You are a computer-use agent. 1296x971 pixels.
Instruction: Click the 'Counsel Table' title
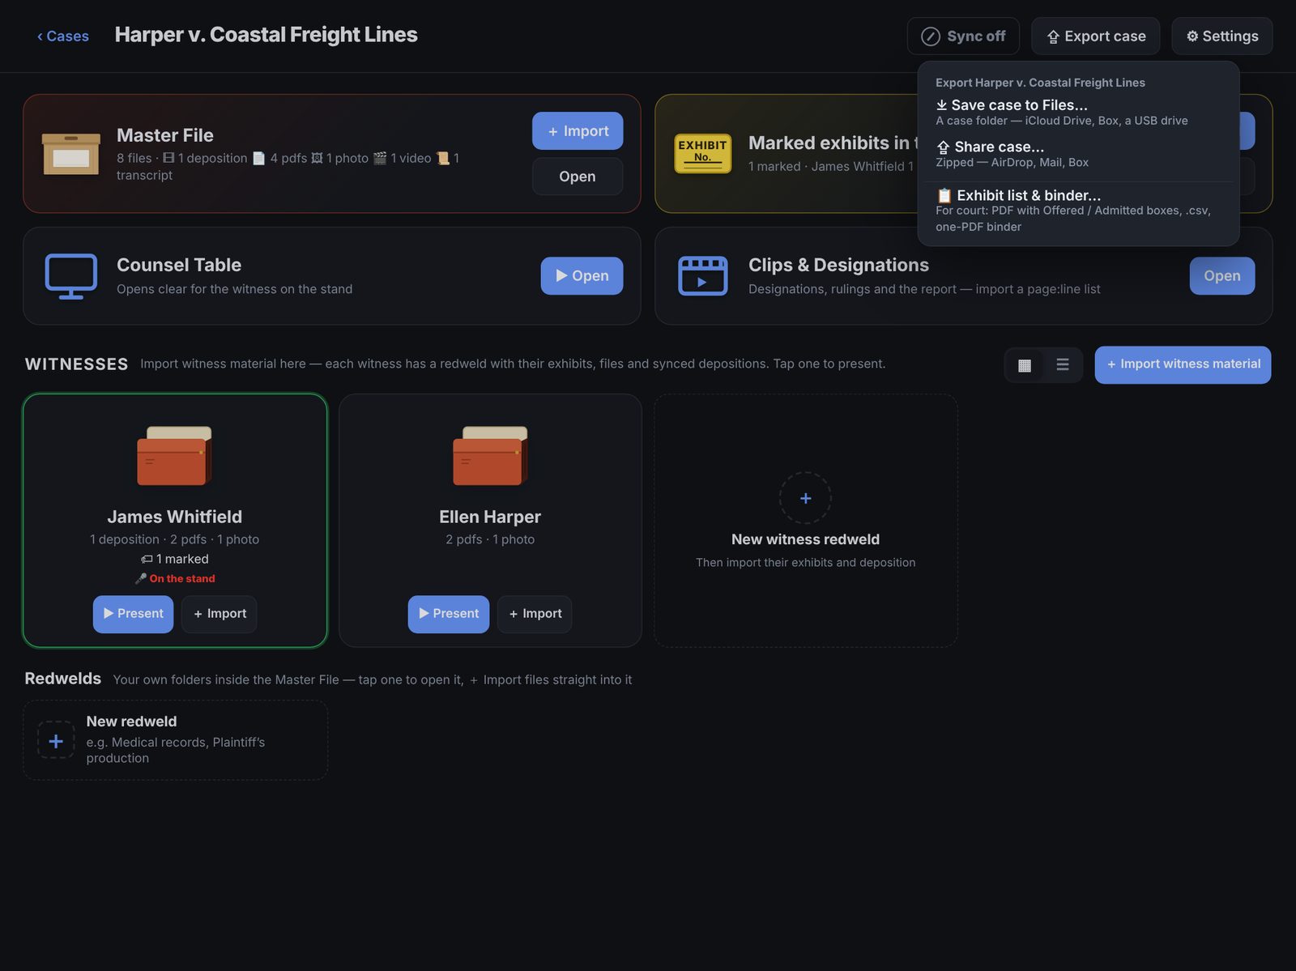179,265
